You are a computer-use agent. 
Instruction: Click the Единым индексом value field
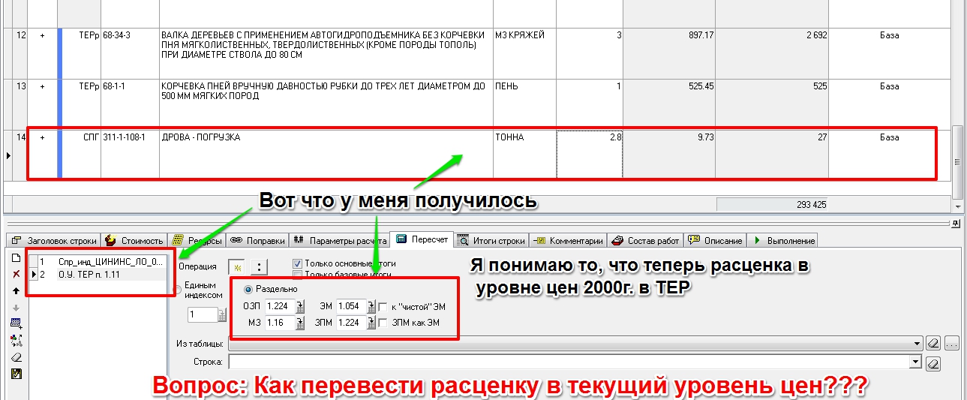click(x=202, y=315)
